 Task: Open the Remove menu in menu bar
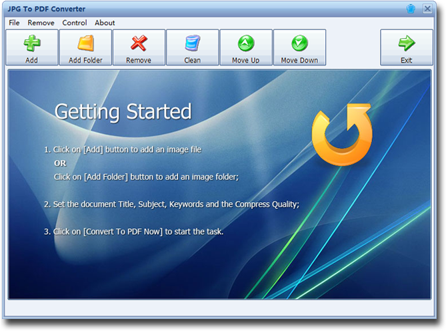point(41,23)
